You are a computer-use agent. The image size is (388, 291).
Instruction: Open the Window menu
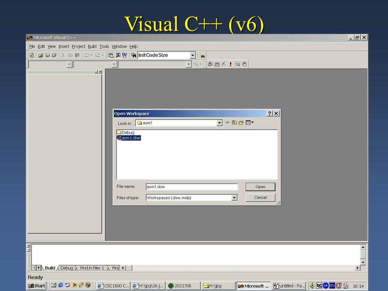(x=119, y=46)
